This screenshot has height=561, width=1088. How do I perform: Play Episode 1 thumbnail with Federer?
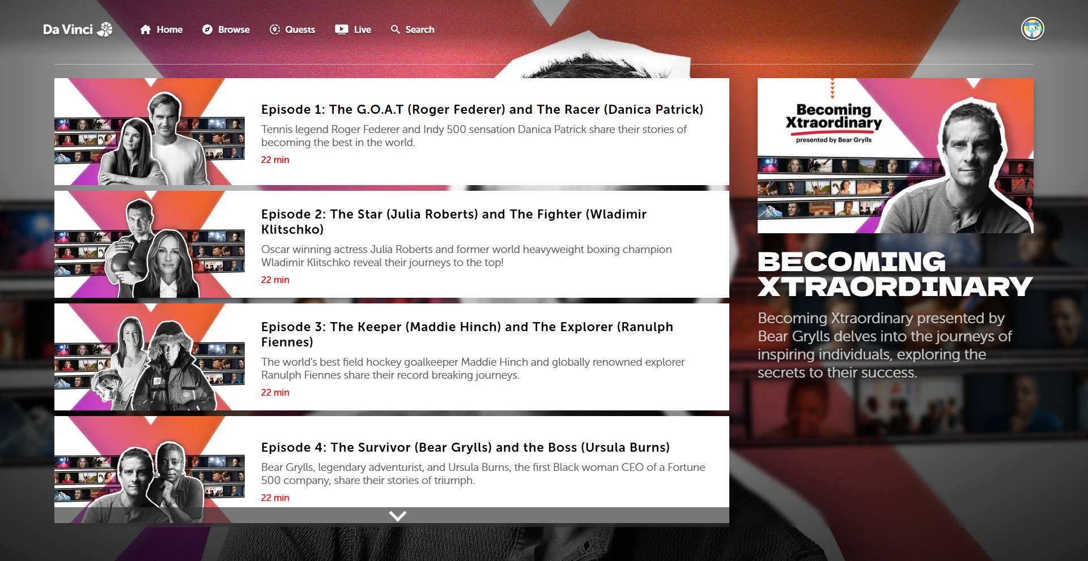click(150, 131)
